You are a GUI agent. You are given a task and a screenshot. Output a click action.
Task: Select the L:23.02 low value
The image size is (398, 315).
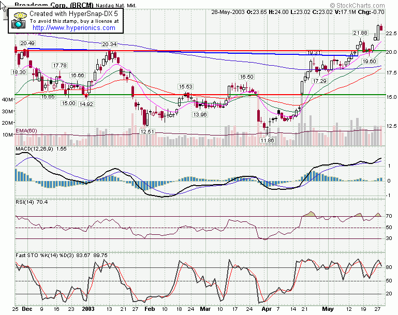tap(300, 12)
